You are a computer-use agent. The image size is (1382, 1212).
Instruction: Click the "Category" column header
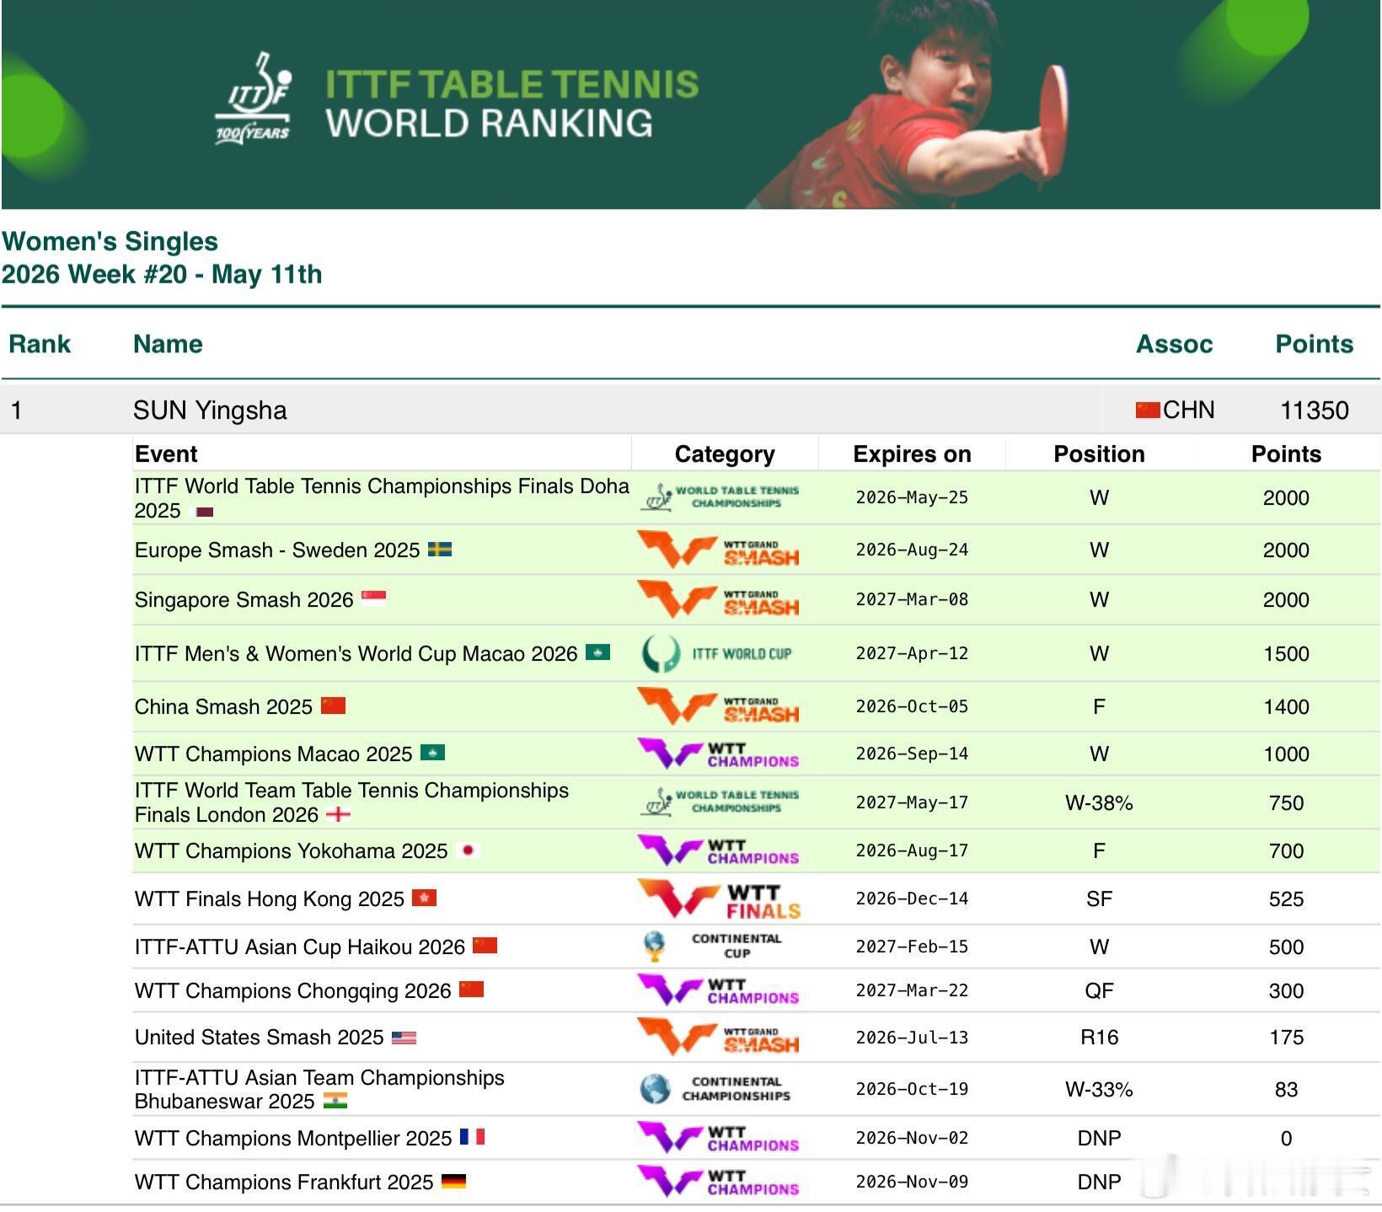725,454
